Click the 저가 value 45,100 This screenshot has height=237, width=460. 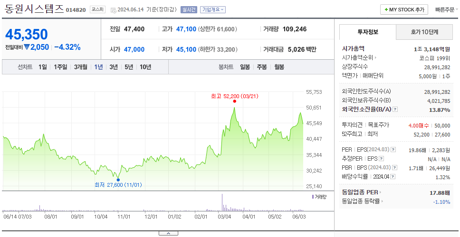(186, 49)
